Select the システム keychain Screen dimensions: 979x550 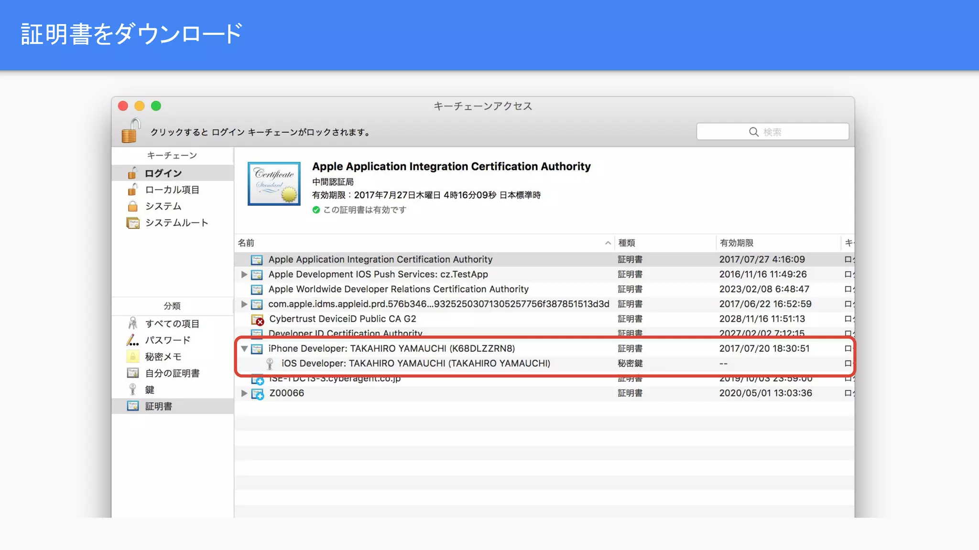(x=173, y=206)
